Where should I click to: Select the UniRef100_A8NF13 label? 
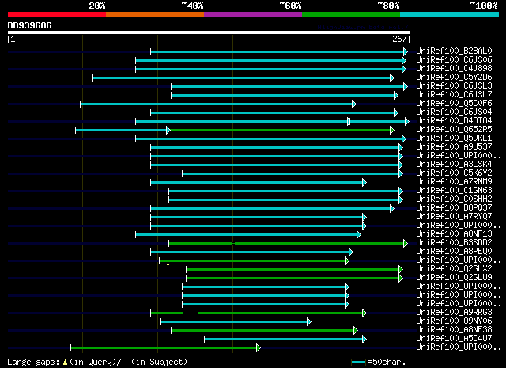tap(454, 234)
